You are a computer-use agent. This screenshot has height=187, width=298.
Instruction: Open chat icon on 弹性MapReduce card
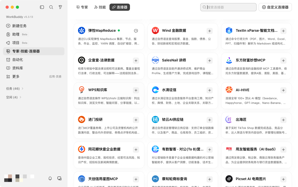click(x=136, y=31)
